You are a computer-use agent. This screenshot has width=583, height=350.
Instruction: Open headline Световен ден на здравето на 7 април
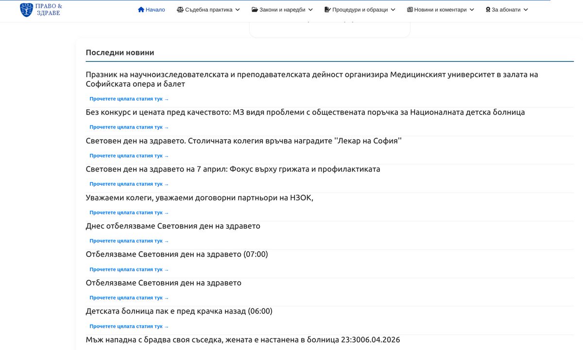point(233,169)
